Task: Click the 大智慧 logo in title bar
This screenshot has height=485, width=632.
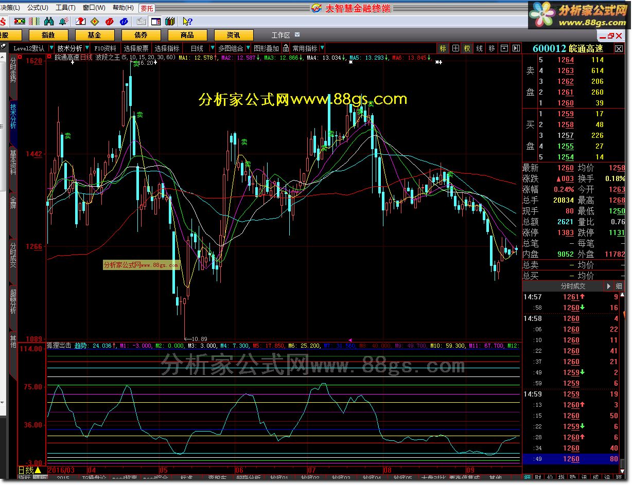Action: point(317,8)
